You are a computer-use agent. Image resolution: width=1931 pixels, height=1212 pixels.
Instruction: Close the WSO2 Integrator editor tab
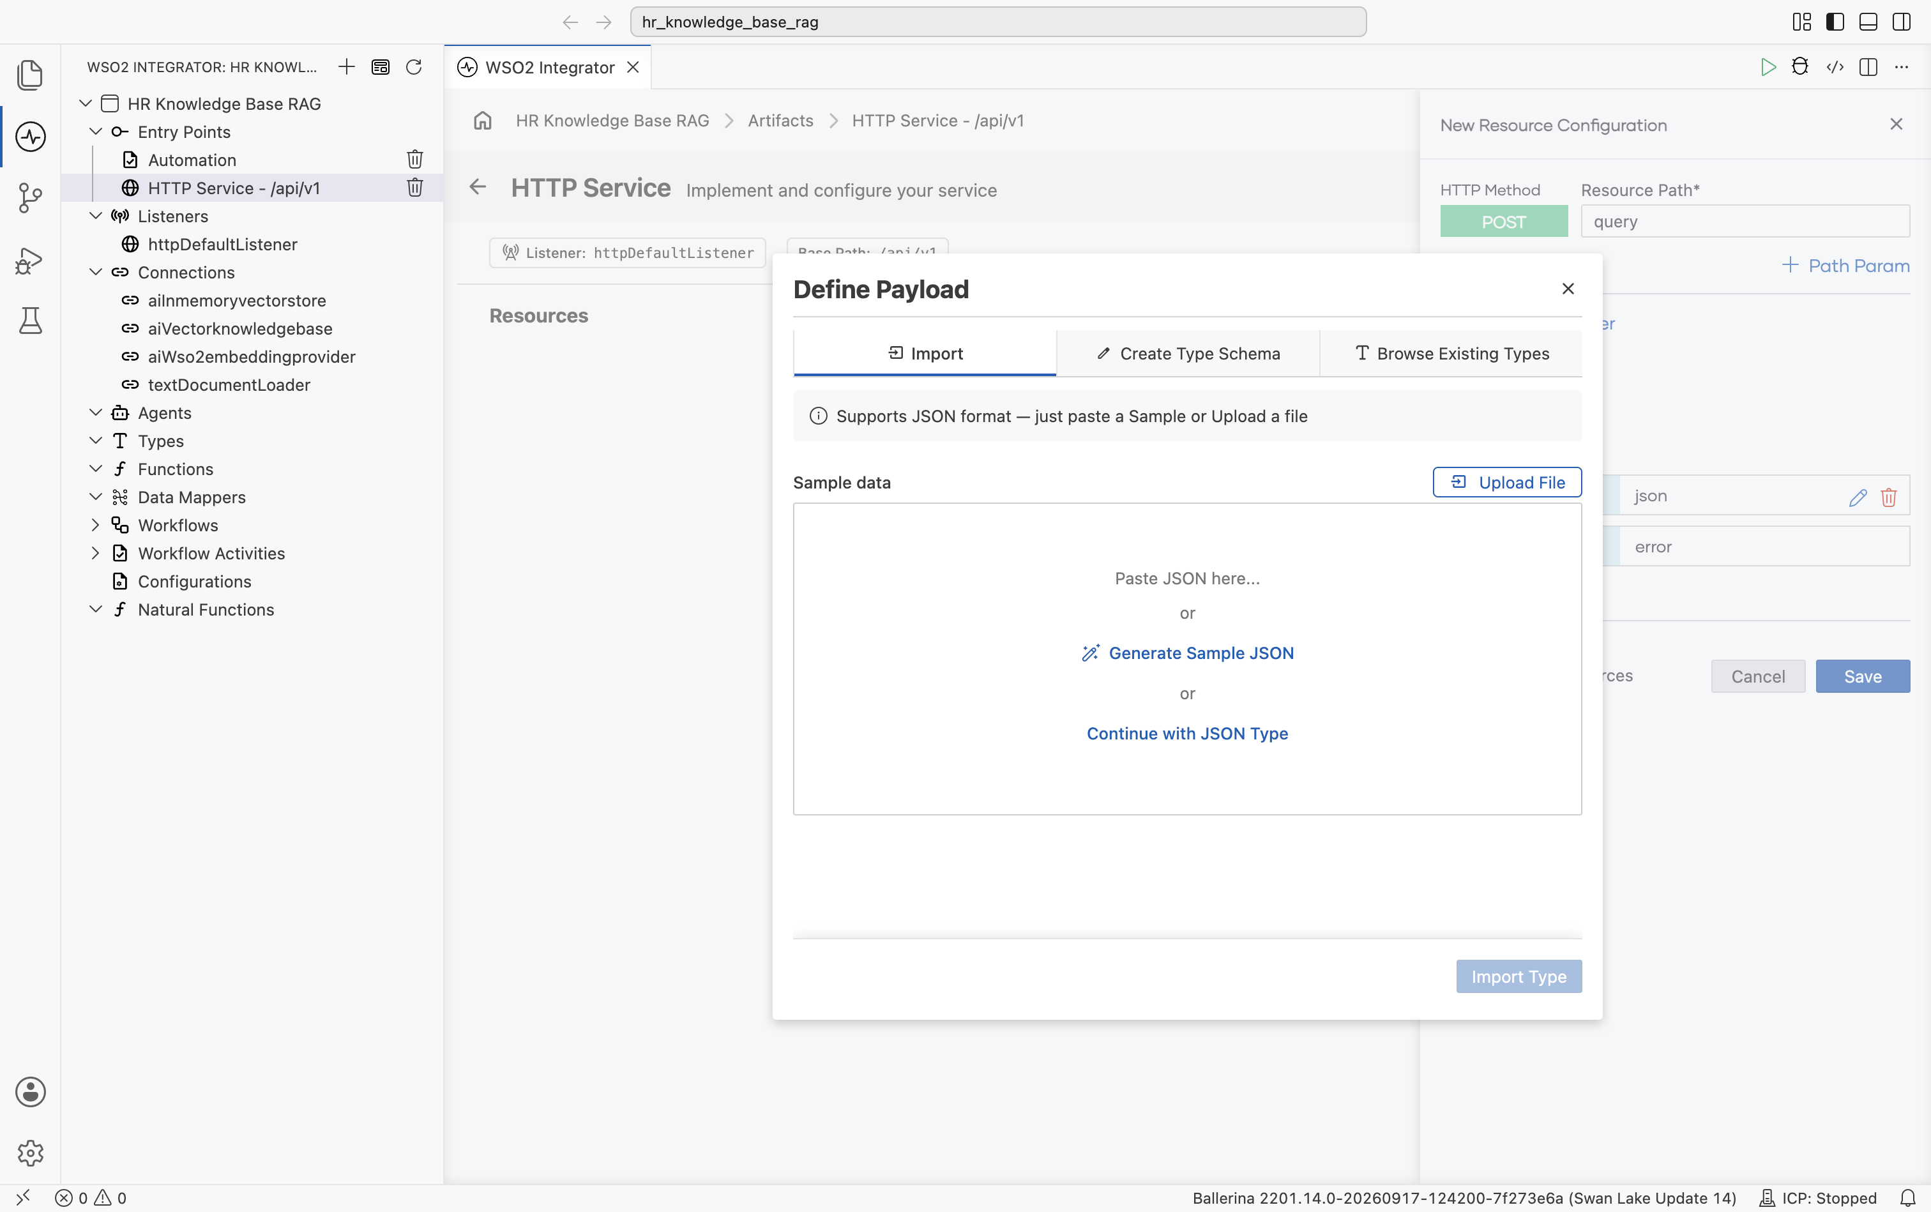(x=632, y=67)
